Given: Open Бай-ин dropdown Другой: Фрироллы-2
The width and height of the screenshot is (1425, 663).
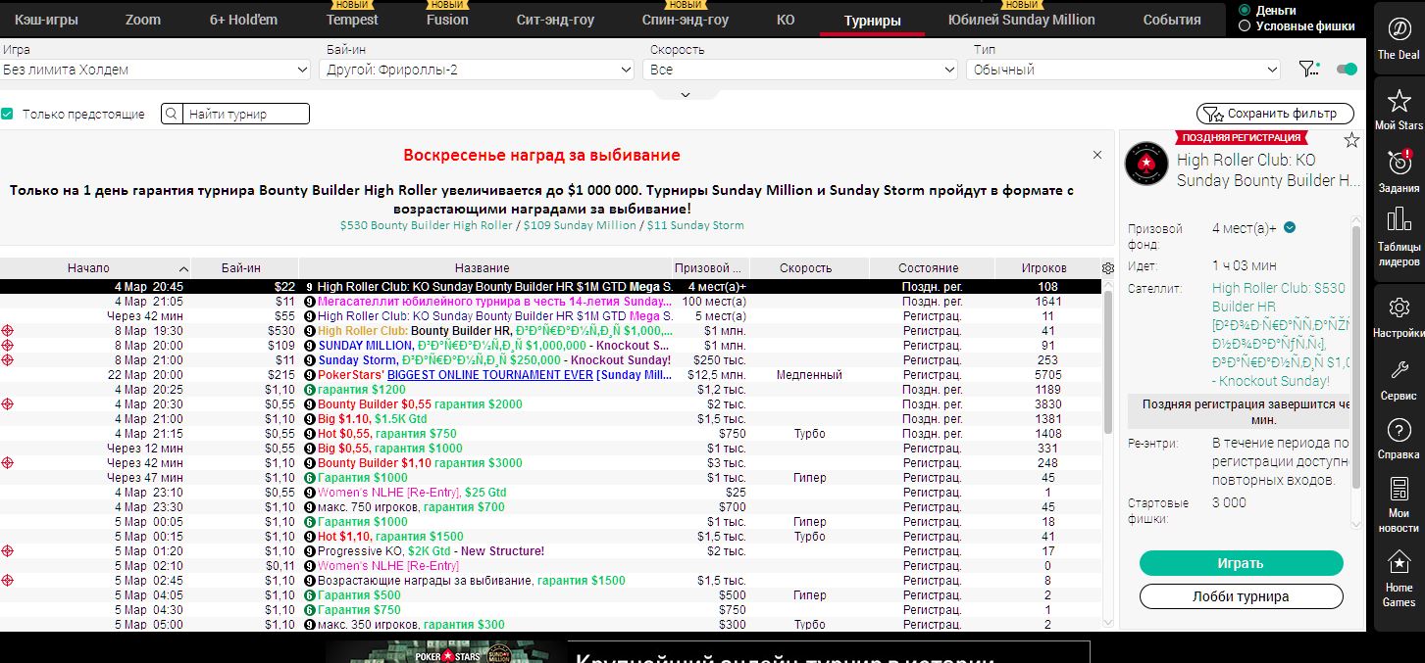Looking at the screenshot, I should pos(477,70).
